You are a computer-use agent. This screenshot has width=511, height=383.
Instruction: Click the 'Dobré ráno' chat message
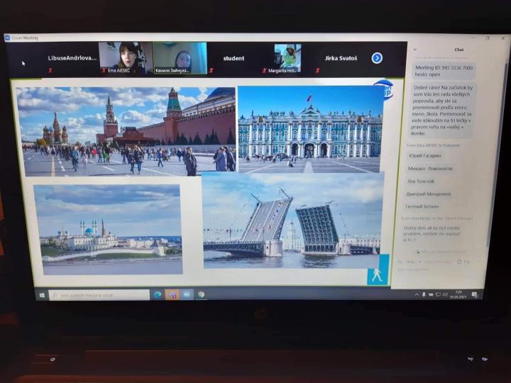click(x=442, y=111)
